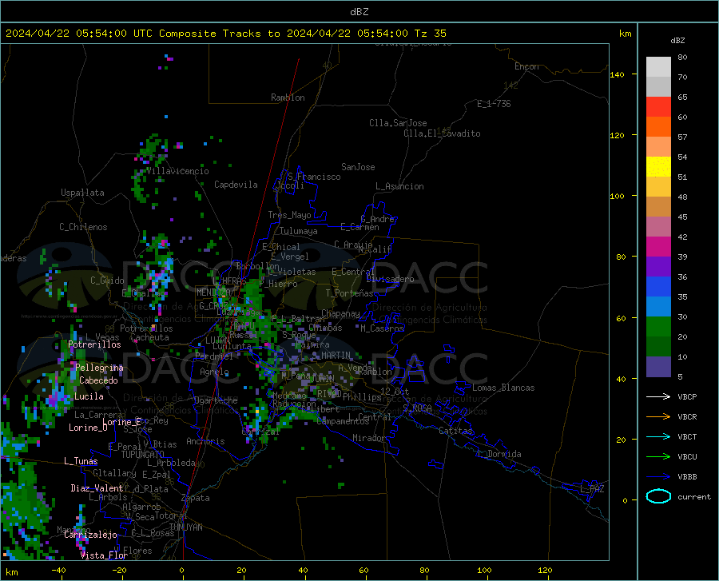The image size is (719, 581).
Task: Click the MENDOZA city label
Action: point(213,292)
